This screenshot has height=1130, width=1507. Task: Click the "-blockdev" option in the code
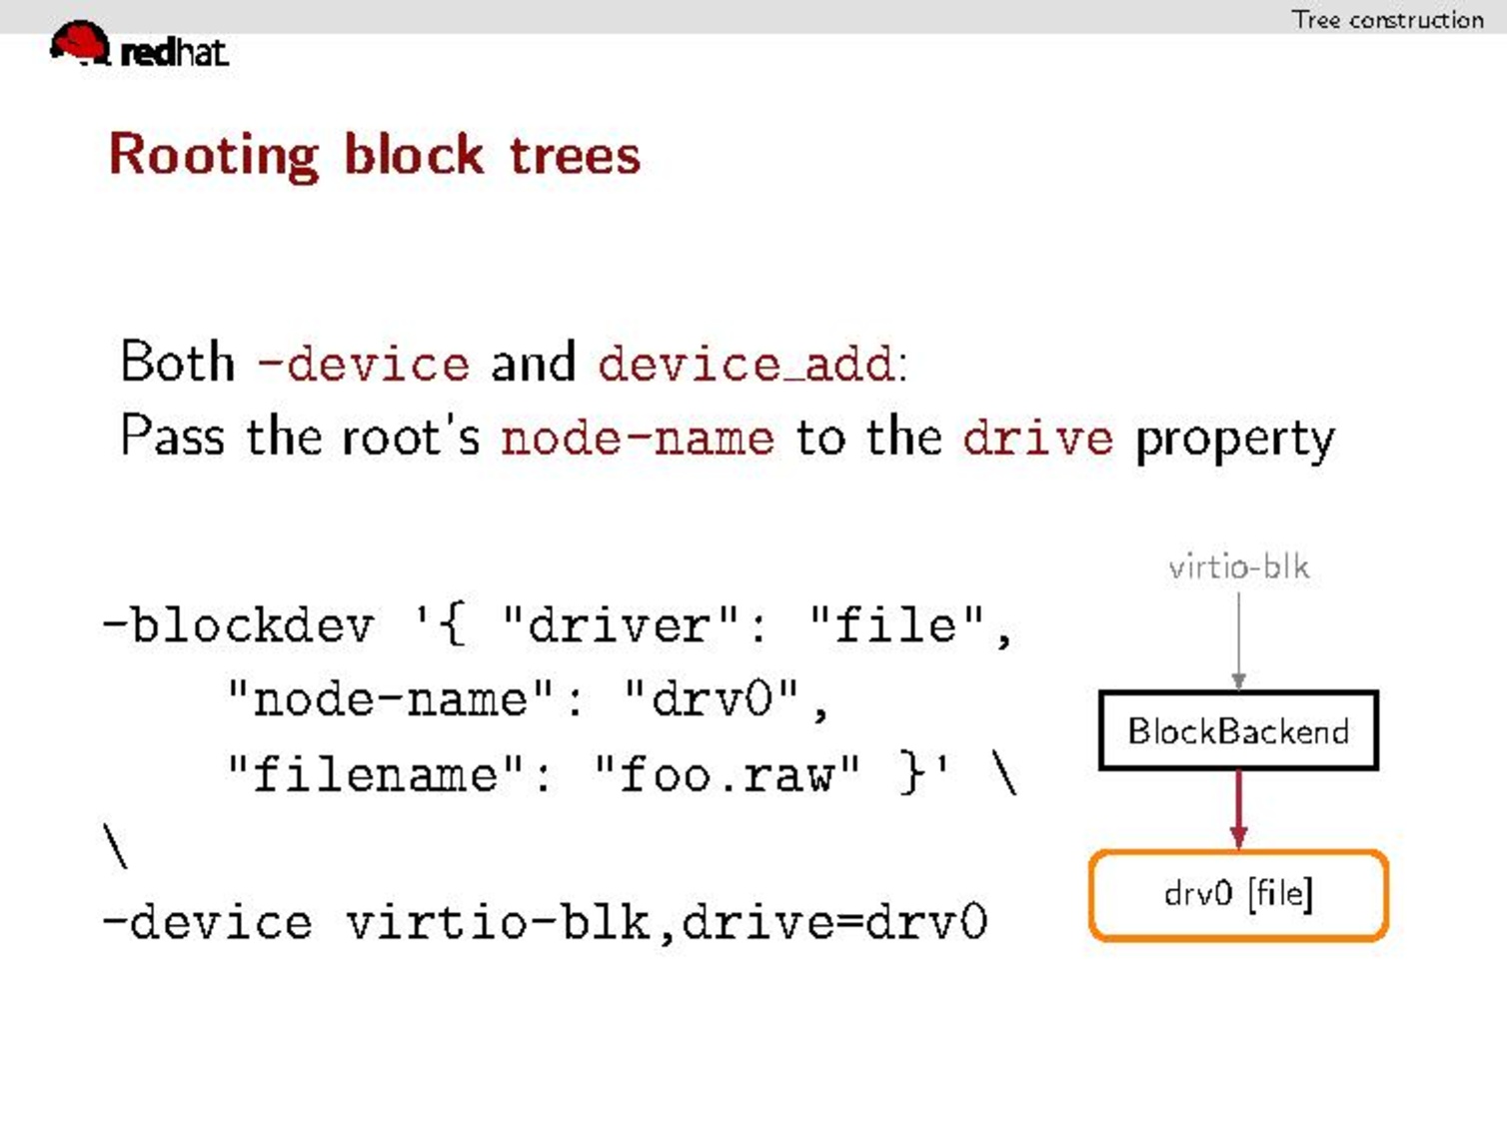240,625
